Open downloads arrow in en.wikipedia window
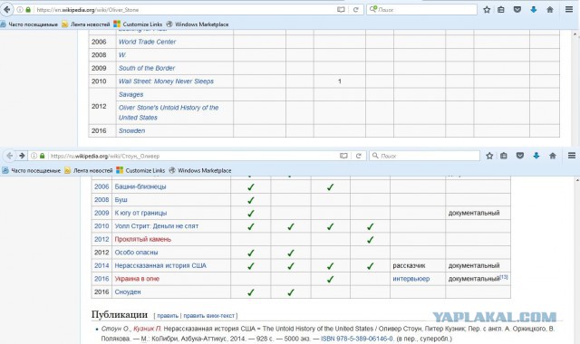The height and width of the screenshot is (344, 580). [x=534, y=10]
